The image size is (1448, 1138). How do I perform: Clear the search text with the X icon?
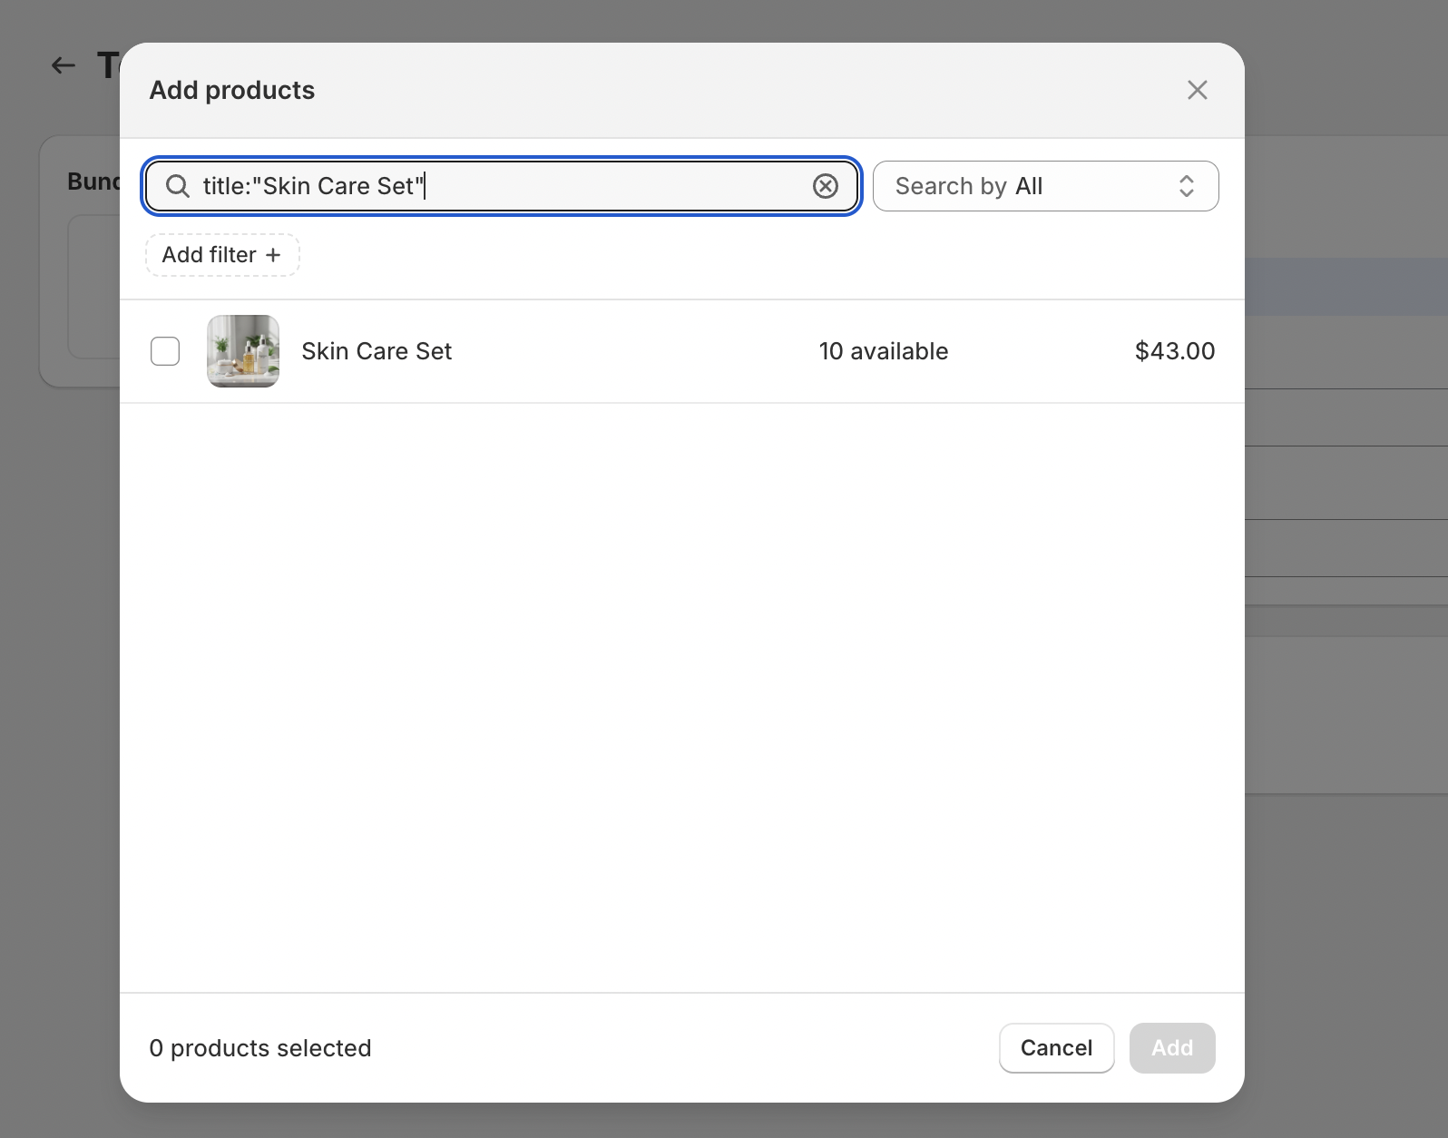pos(825,186)
